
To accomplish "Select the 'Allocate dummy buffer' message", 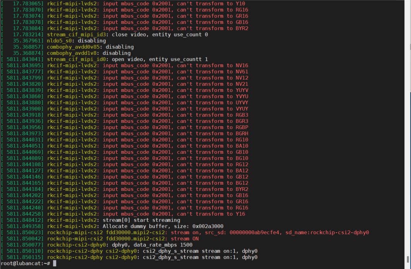I will click(163, 226).
